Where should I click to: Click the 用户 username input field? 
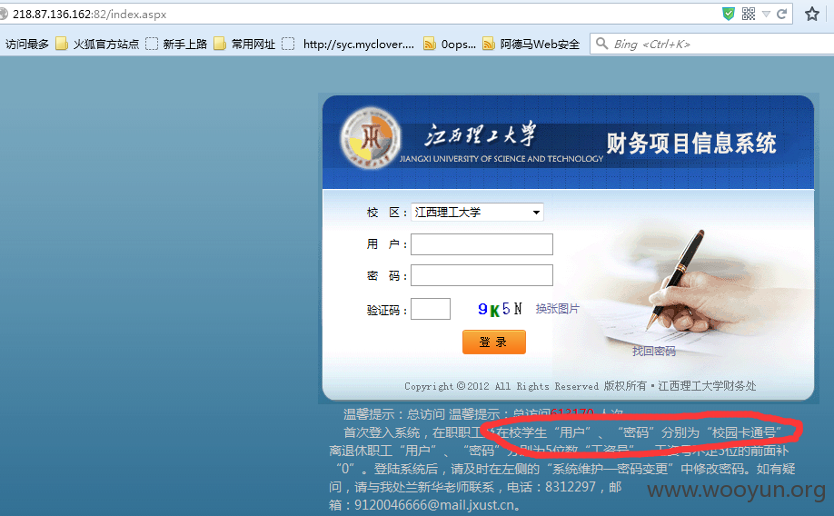tap(482, 244)
